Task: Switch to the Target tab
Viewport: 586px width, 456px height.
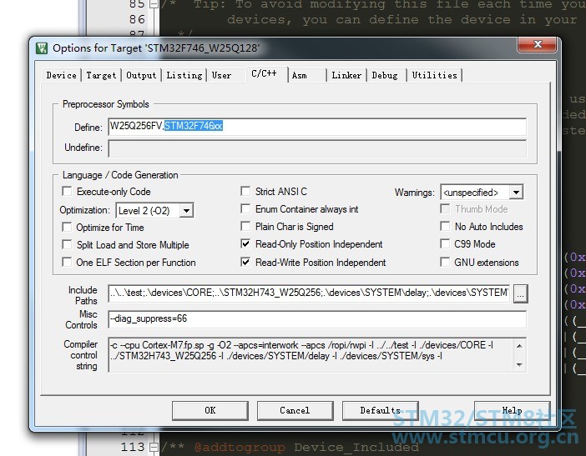Action: (101, 75)
